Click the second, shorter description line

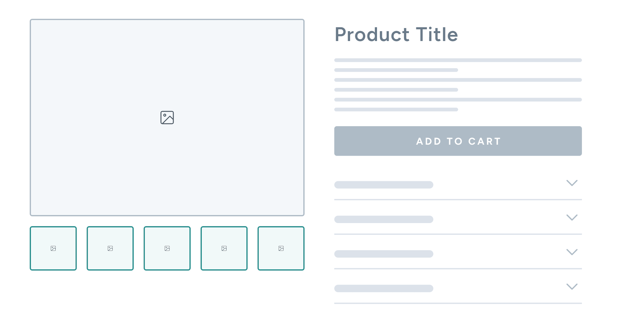[x=396, y=70]
